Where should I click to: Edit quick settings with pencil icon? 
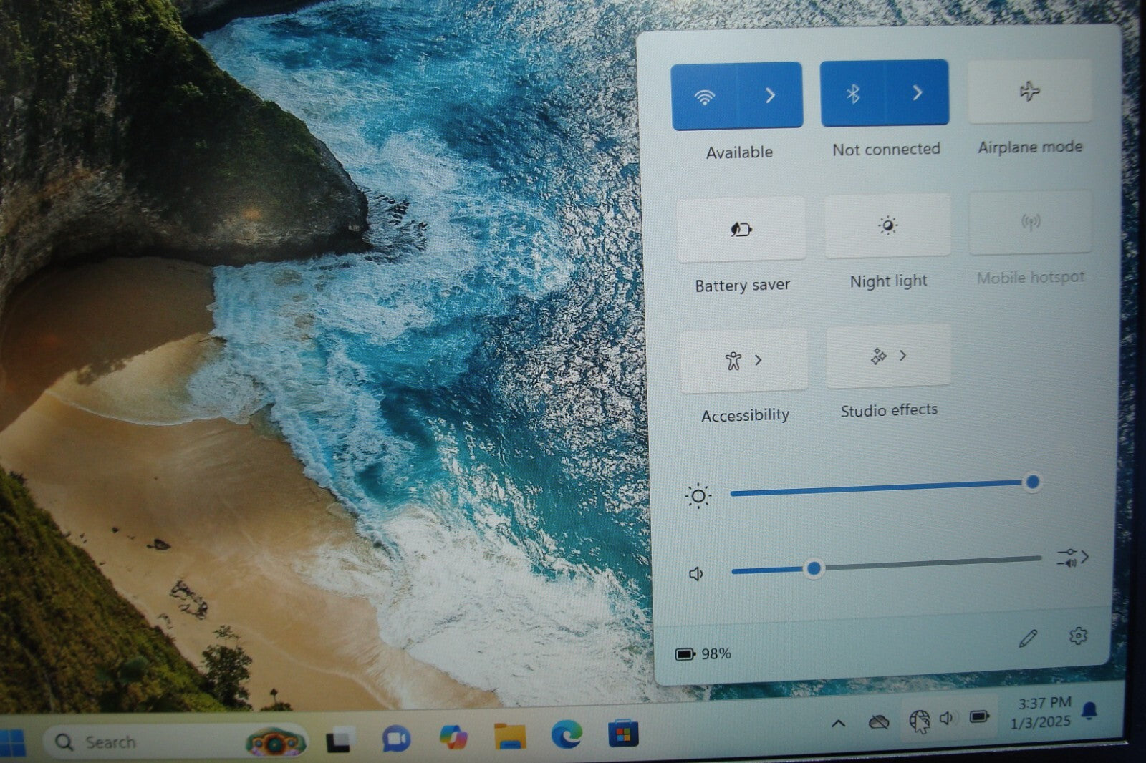click(1028, 638)
